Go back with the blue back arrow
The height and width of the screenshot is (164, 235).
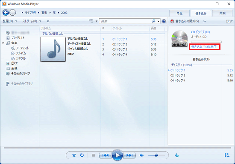(6, 13)
